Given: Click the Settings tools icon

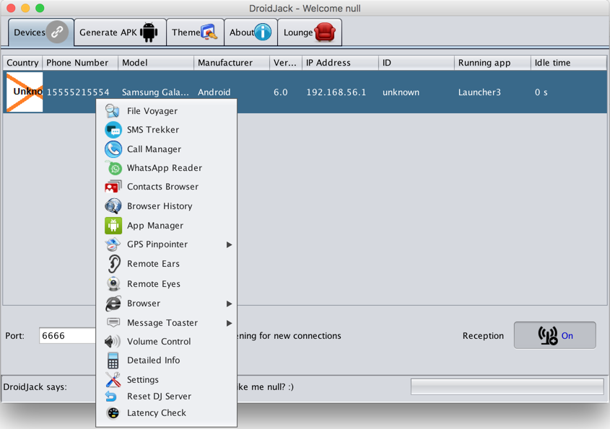Looking at the screenshot, I should (113, 380).
